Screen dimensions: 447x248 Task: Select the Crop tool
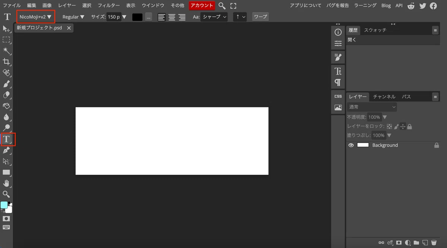(x=6, y=62)
